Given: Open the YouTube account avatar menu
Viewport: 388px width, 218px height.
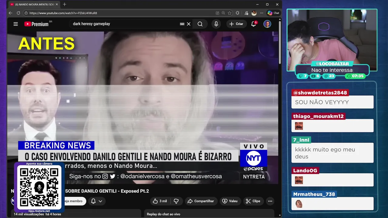Looking at the screenshot, I should click(x=267, y=24).
